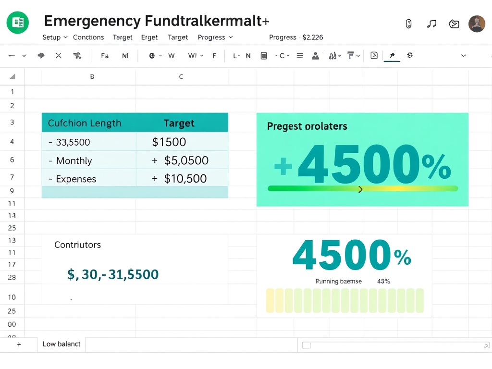Expand the dropdown beside the circle icon

[x=160, y=56]
